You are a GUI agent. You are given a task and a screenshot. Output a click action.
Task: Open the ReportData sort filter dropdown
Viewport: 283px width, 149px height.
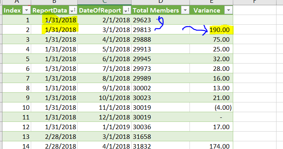[73, 10]
